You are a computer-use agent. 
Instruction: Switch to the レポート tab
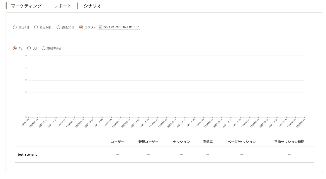(x=63, y=6)
